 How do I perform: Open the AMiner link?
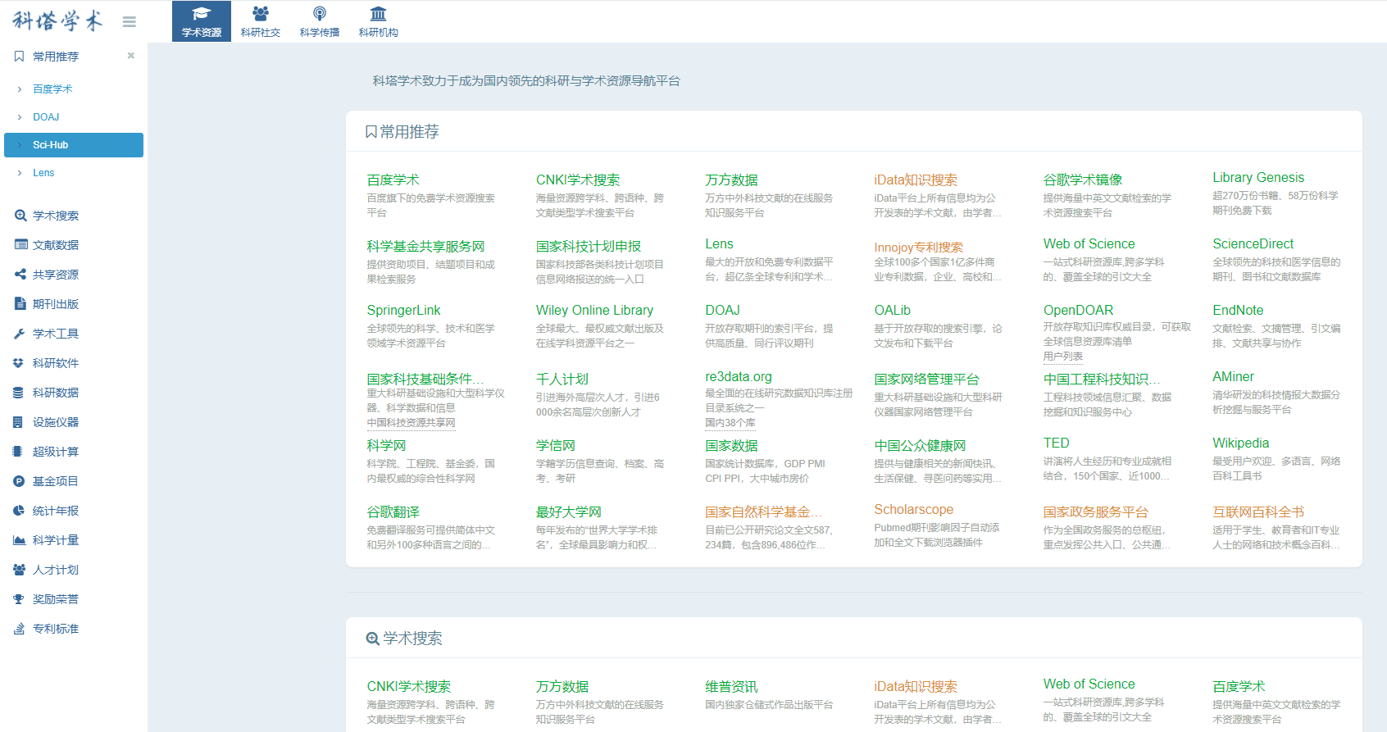coord(1233,376)
